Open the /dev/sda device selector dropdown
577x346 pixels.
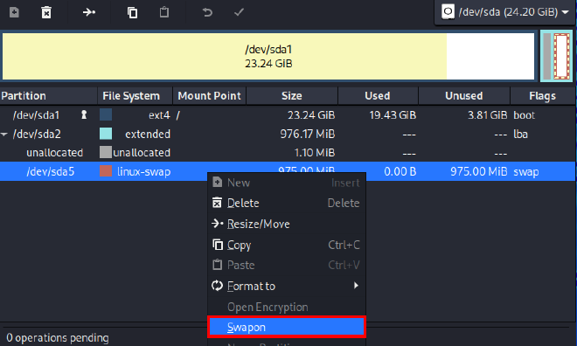[x=504, y=12]
